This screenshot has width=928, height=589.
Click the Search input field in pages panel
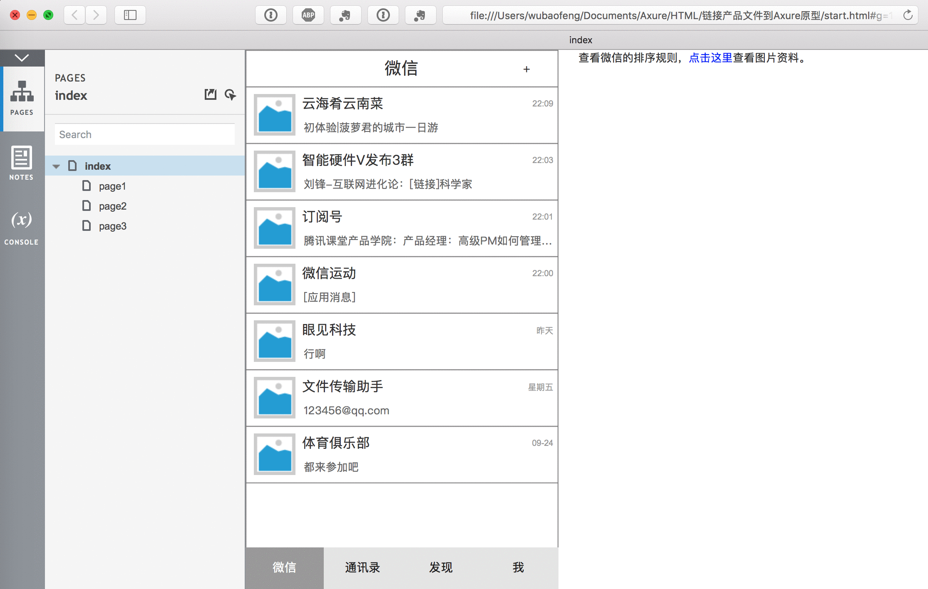(145, 134)
